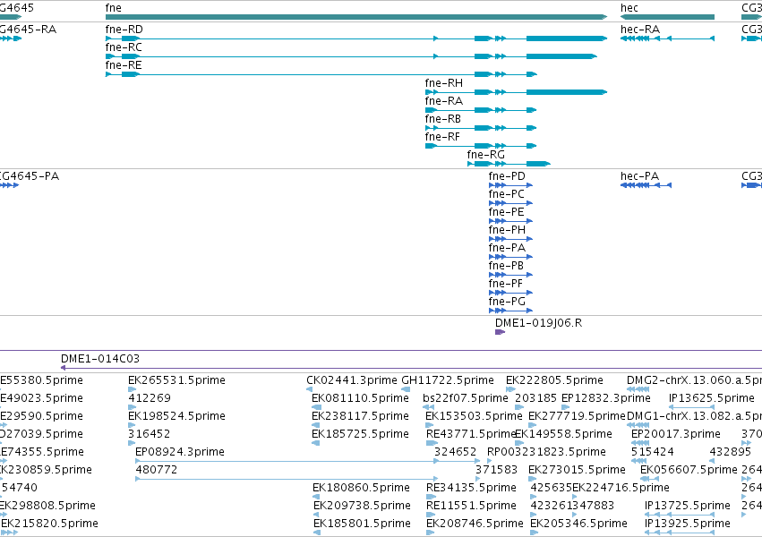Screen dimensions: 762x537
Task: Select RE11551.5prime EST
Action: coord(431,515)
